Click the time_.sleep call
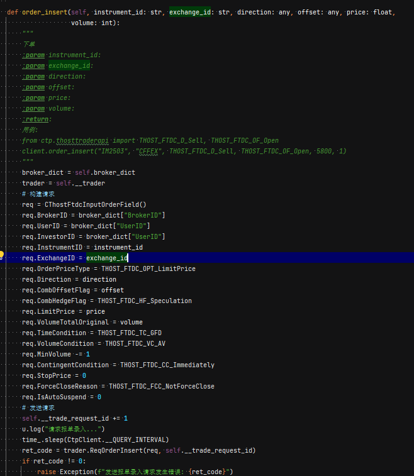 [43, 440]
